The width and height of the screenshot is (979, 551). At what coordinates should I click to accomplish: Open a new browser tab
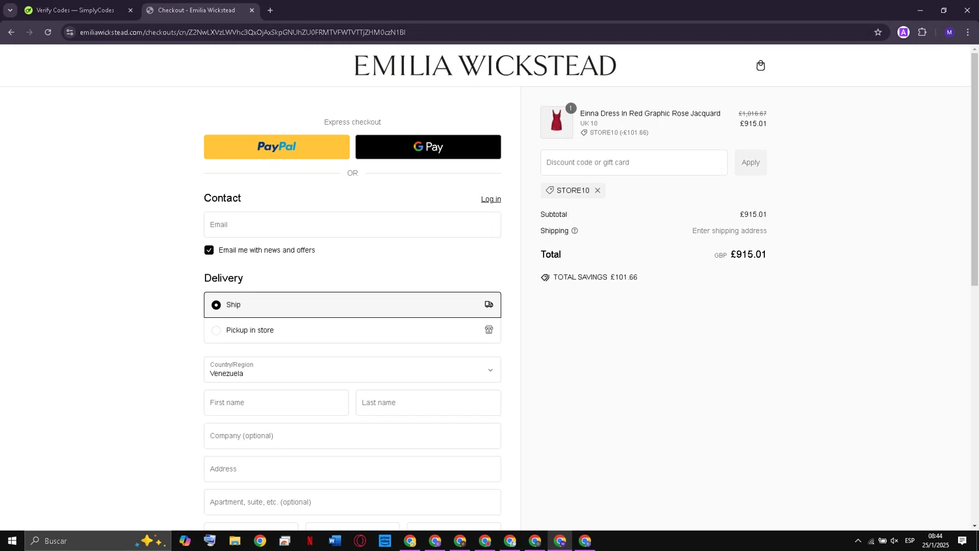270,10
